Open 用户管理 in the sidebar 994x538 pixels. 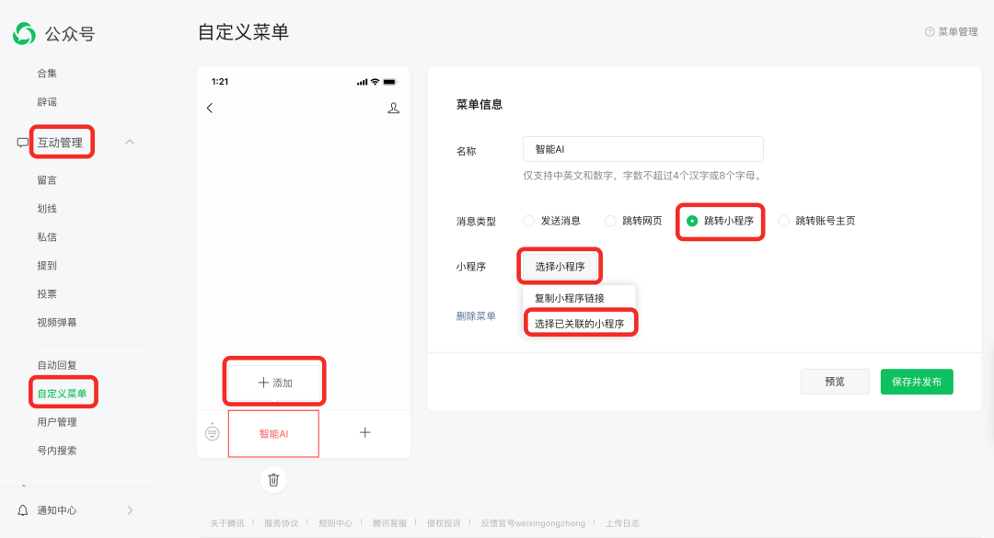[57, 422]
